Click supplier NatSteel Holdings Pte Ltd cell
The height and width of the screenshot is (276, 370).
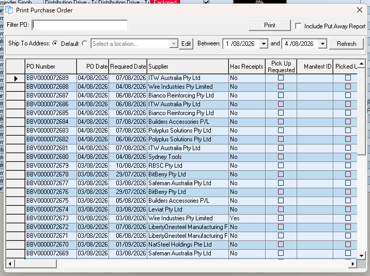click(188, 245)
